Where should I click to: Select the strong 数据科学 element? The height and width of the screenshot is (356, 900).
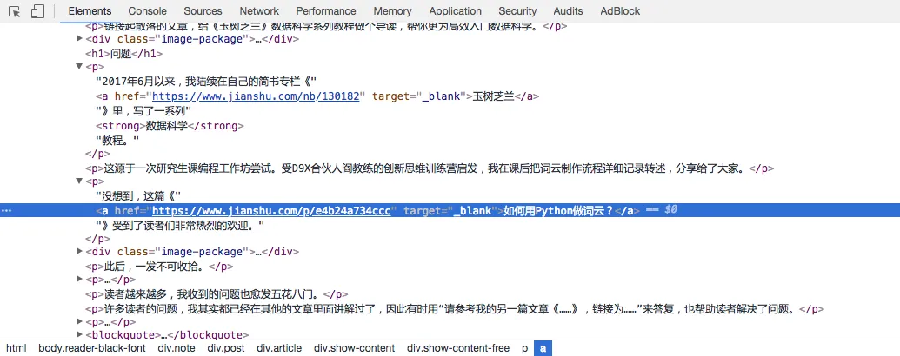tap(170, 126)
